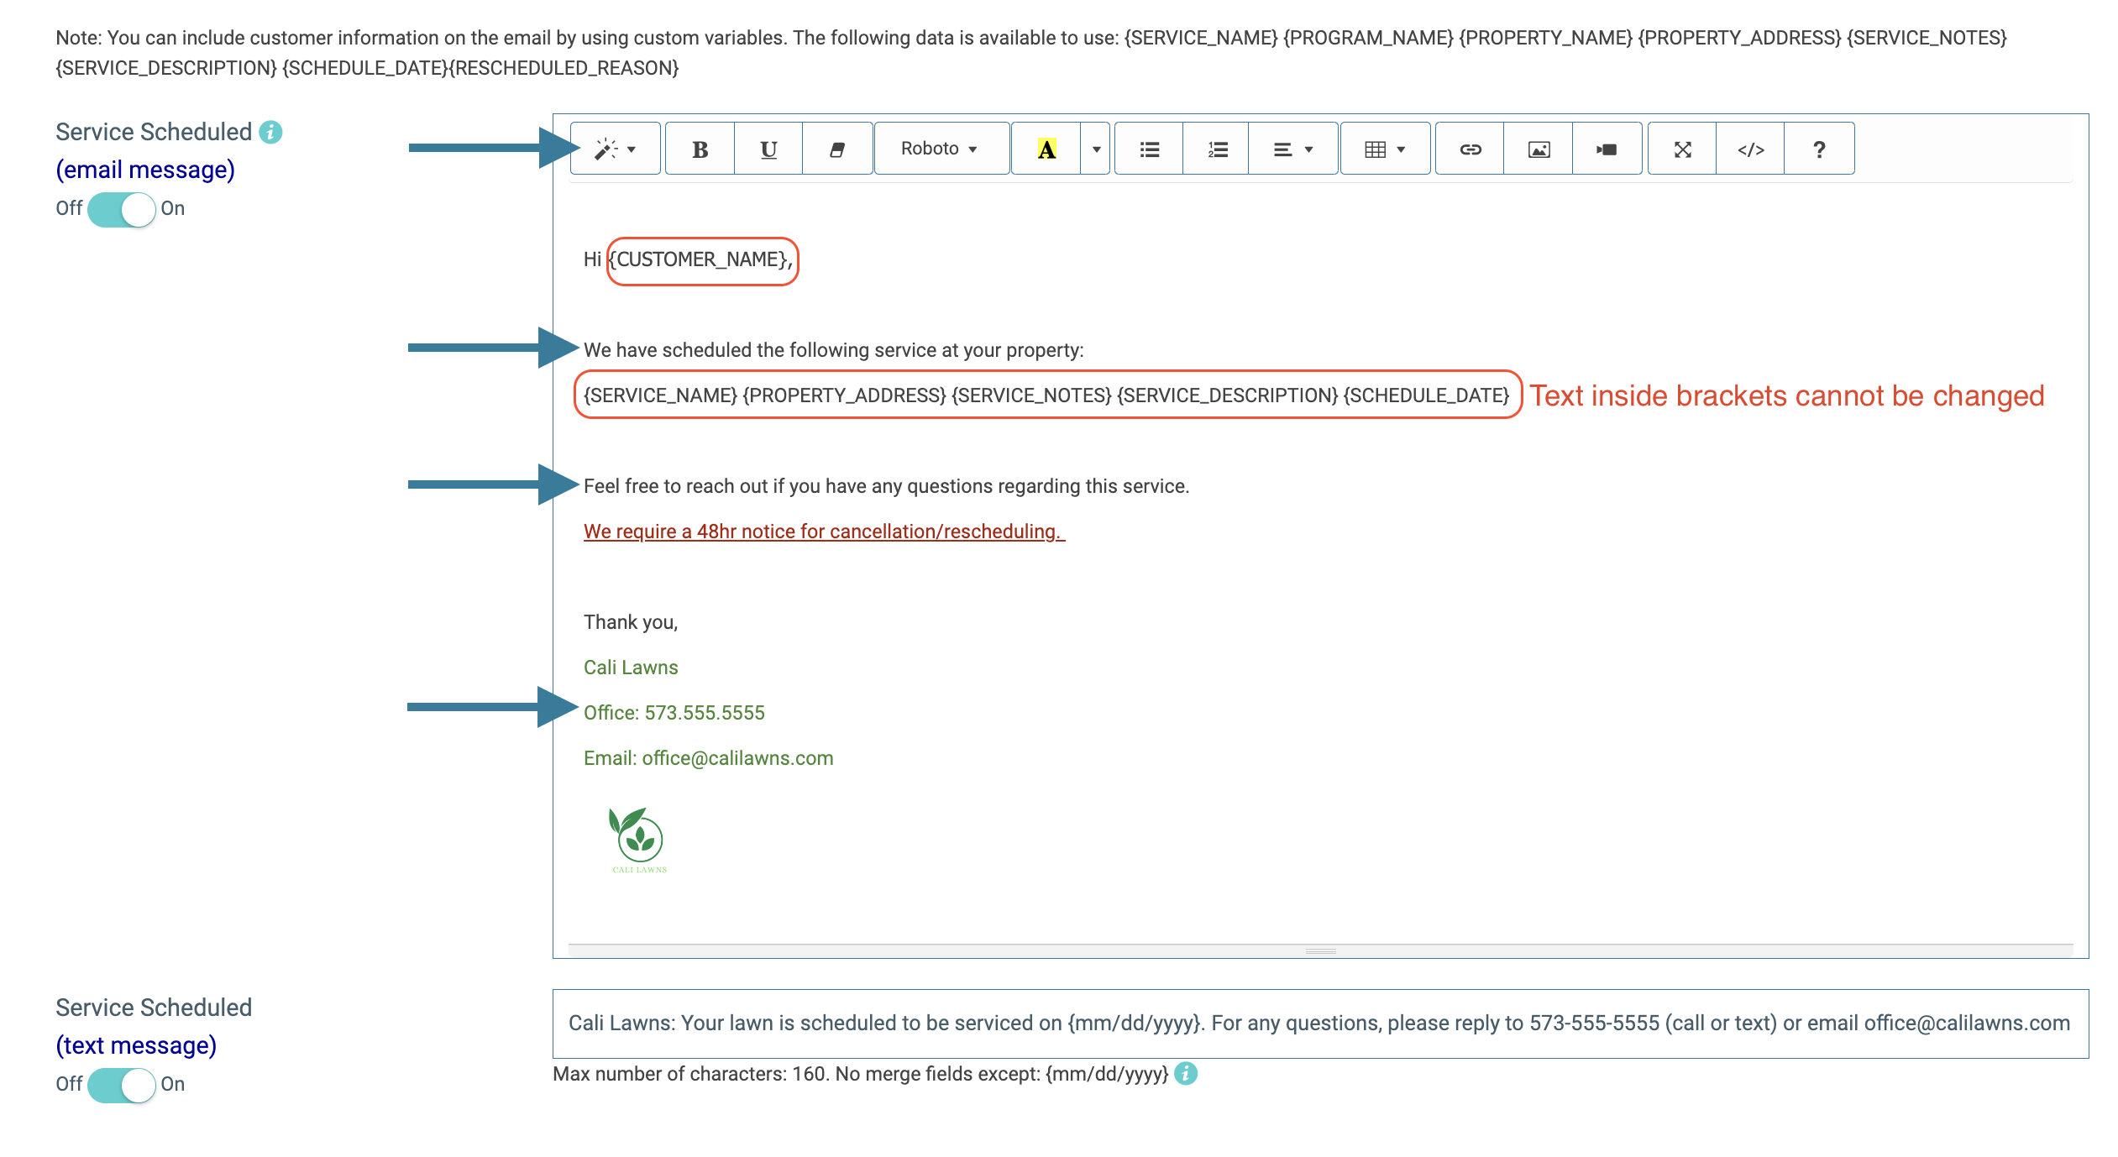Insert an unordered bullet list
This screenshot has height=1157, width=2118.
coord(1148,149)
